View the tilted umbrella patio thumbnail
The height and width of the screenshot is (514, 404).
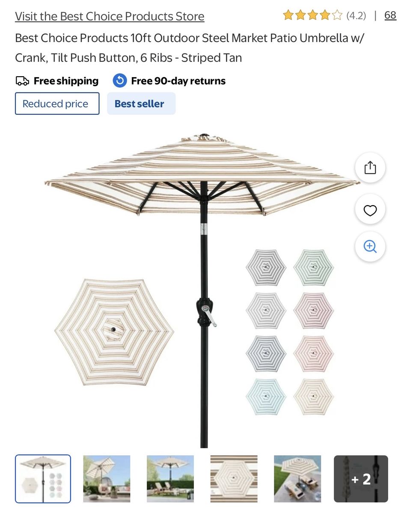107,479
